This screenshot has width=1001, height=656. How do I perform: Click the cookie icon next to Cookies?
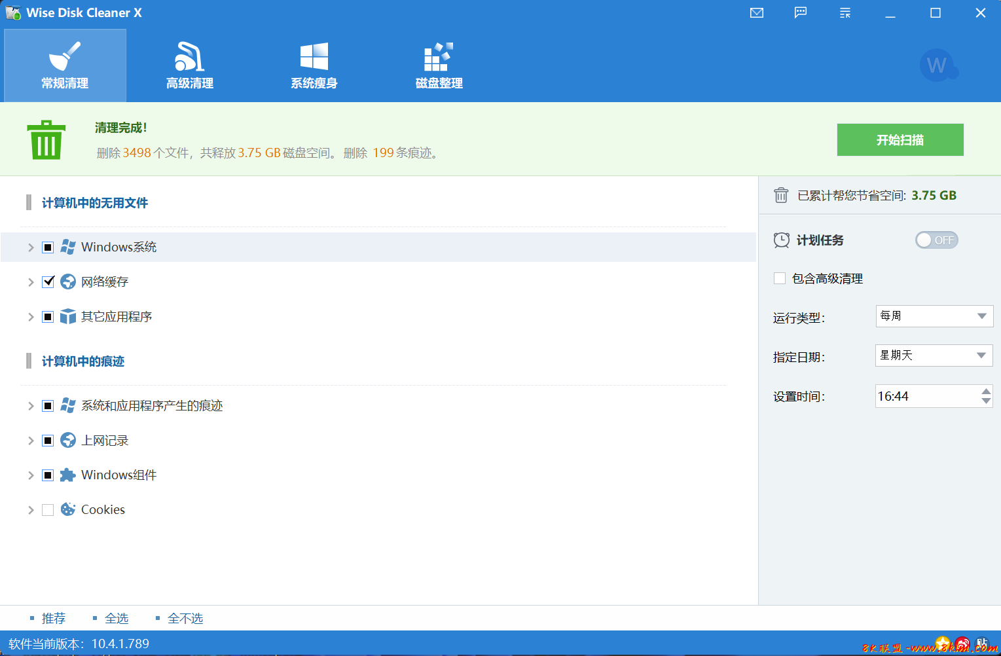pos(68,509)
